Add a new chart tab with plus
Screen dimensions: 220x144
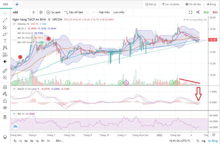[x=17, y=5]
